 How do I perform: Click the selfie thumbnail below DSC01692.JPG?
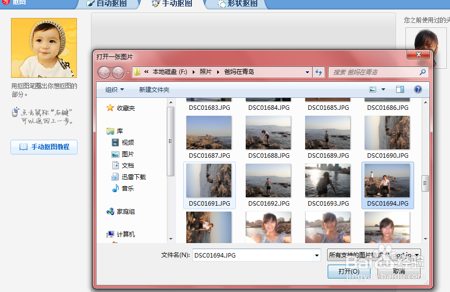268,227
